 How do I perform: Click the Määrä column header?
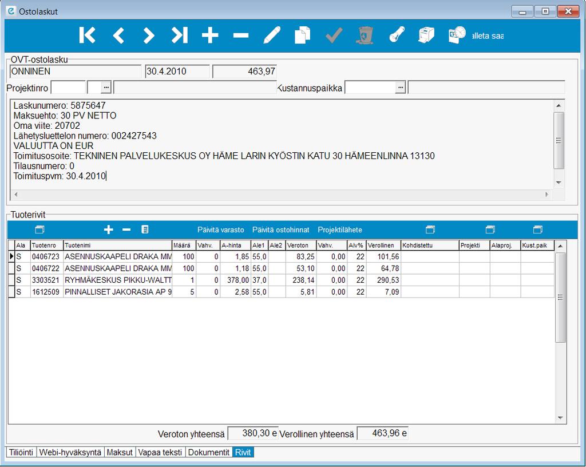click(184, 246)
